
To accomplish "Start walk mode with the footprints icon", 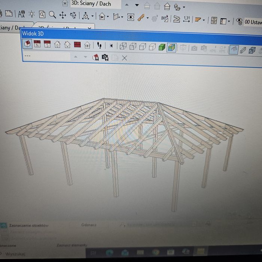I will click(99, 45).
